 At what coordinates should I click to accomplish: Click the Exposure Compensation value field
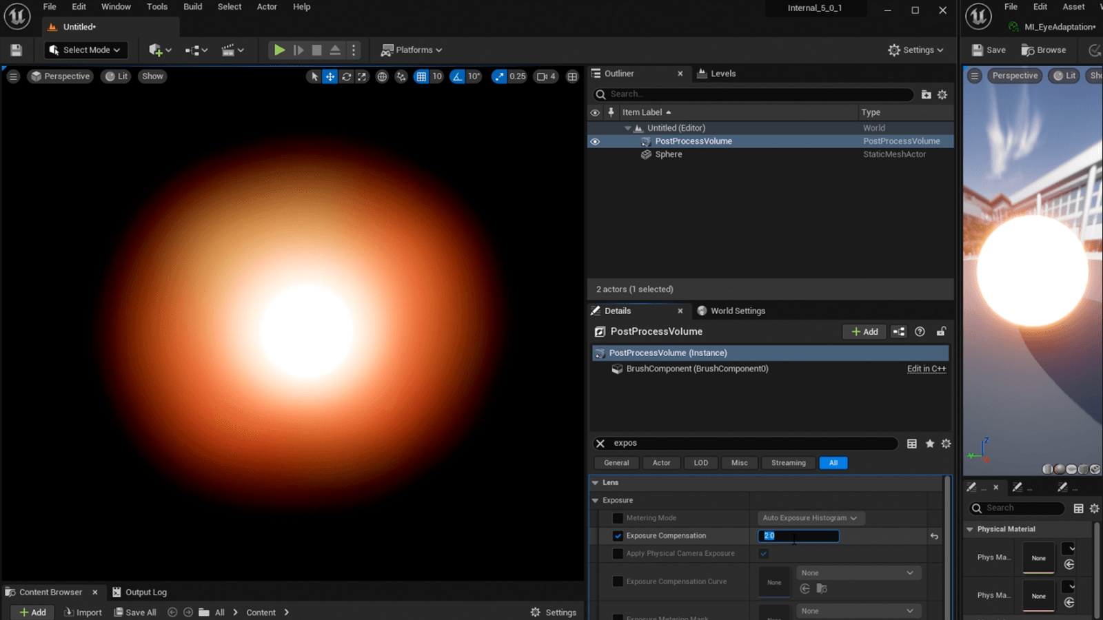(x=798, y=535)
